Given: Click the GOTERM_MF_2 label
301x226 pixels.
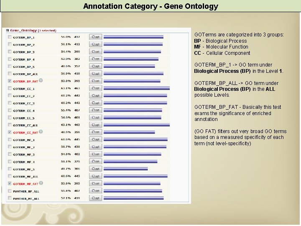Looking at the screenshot, I should (24, 147).
